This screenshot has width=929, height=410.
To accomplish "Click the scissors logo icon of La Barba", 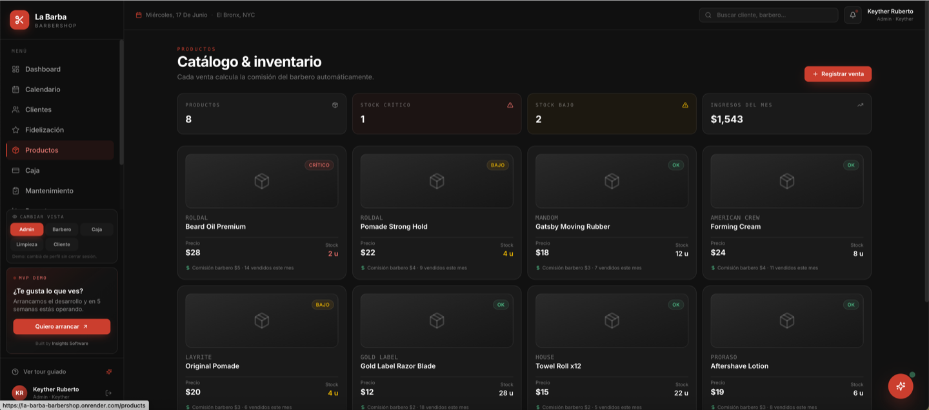I will (x=19, y=20).
